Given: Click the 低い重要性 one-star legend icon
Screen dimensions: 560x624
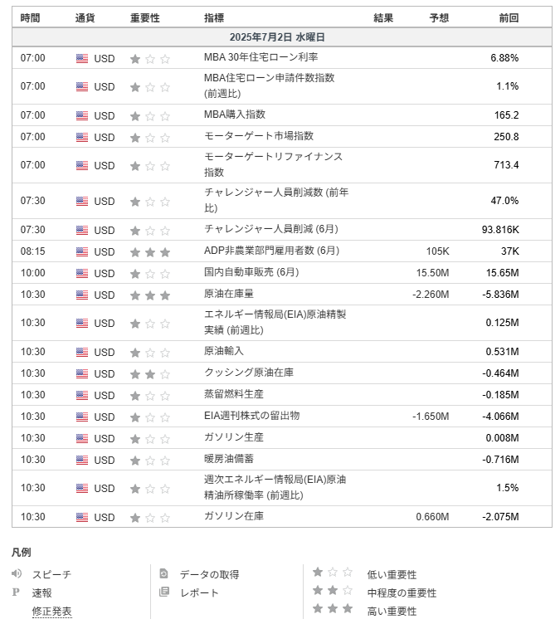Looking at the screenshot, I should click(333, 573).
